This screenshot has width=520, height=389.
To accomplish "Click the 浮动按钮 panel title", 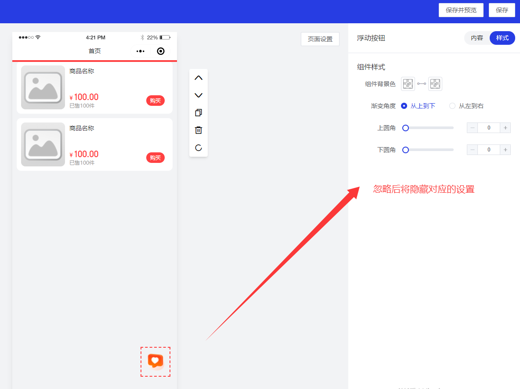I will pos(371,38).
